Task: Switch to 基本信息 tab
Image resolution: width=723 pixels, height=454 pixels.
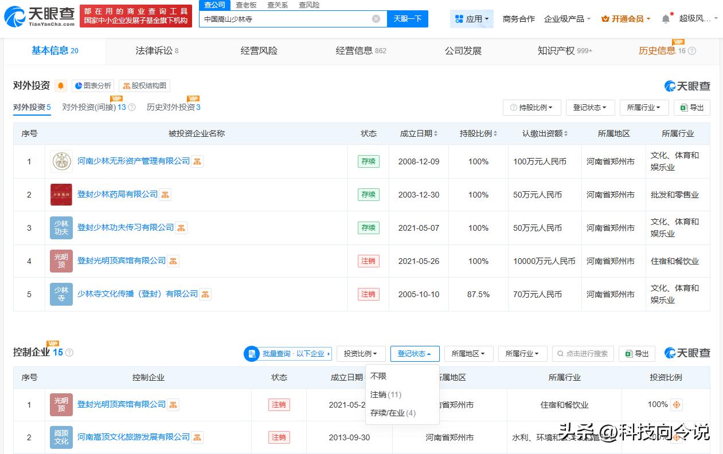Action: (x=54, y=51)
